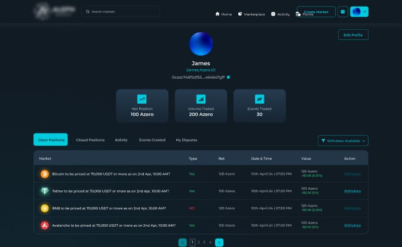402x247 pixels.
Task: Click the Marketplace icon in the navbar
Action: tap(240, 14)
